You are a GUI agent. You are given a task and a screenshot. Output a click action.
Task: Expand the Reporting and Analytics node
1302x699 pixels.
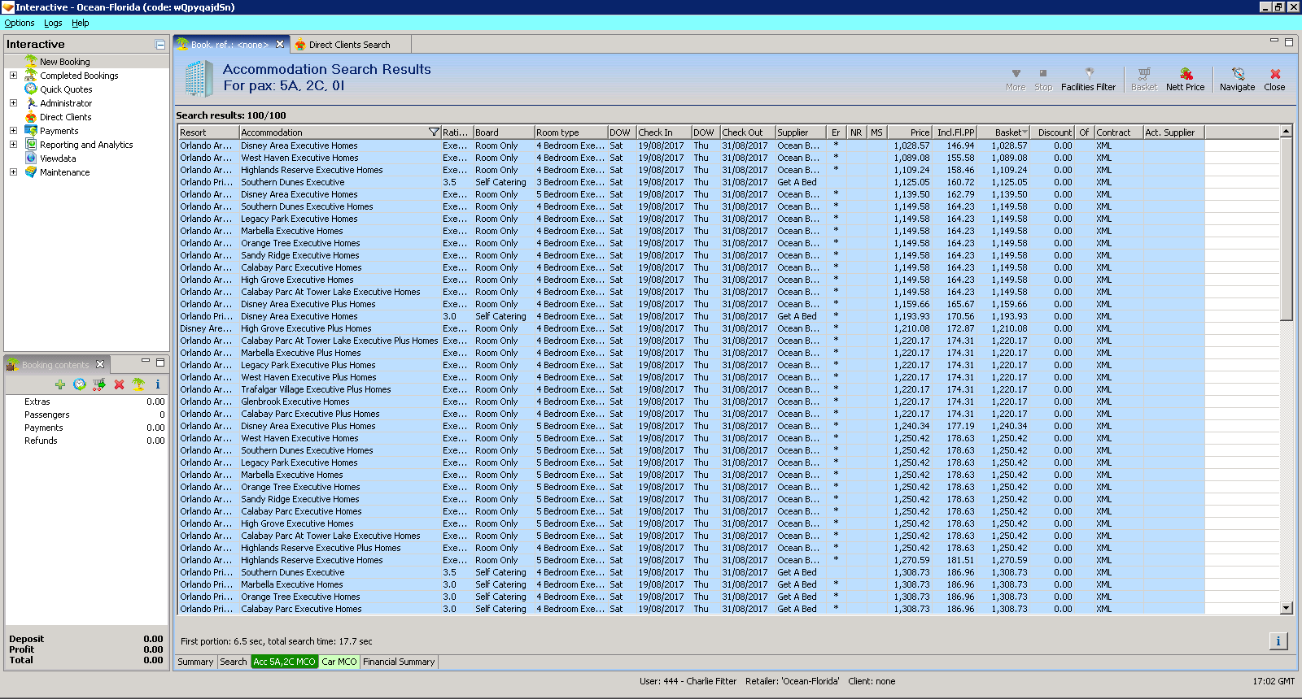pos(13,144)
